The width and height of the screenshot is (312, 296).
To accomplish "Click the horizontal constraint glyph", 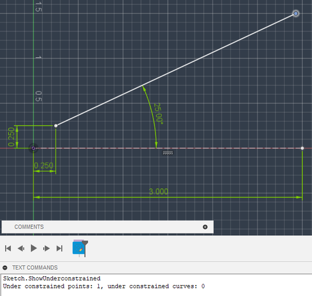I will (x=168, y=153).
